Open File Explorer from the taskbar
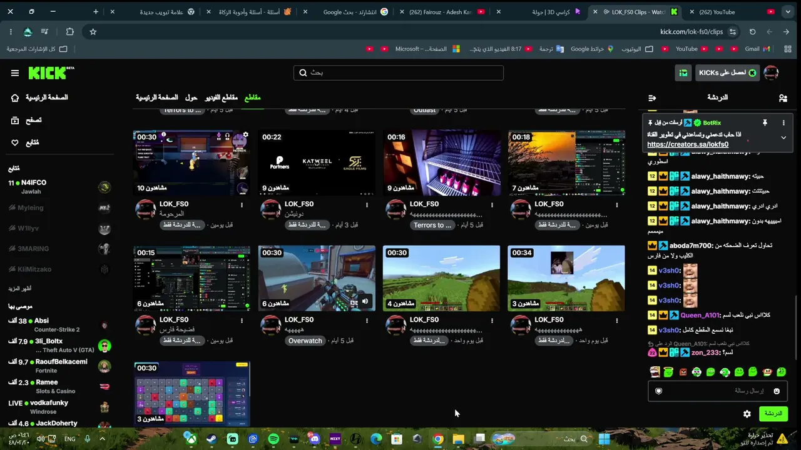 [x=459, y=439]
